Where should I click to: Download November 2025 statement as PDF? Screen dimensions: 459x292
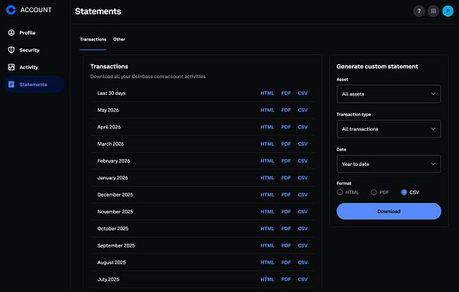click(286, 212)
